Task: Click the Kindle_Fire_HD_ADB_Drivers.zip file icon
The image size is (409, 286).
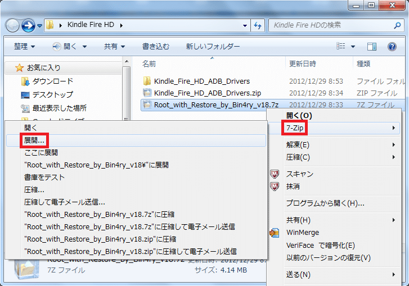Action: pos(147,93)
